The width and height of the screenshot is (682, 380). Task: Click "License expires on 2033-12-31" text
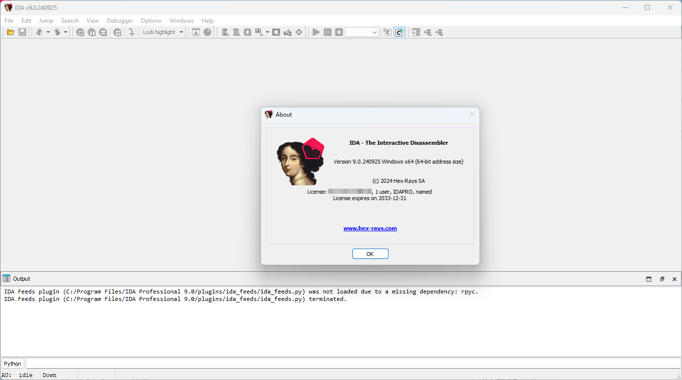370,198
